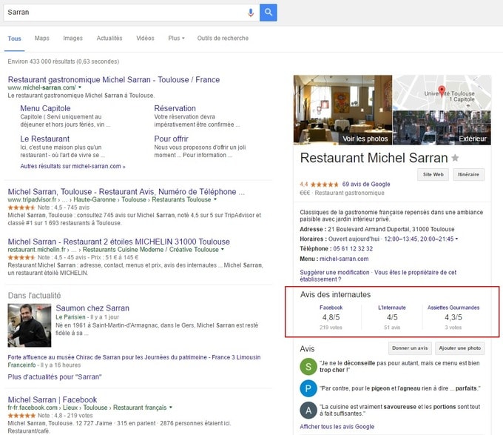Click Afficher tous les avis Google
The width and height of the screenshot is (503, 435).
point(337,427)
